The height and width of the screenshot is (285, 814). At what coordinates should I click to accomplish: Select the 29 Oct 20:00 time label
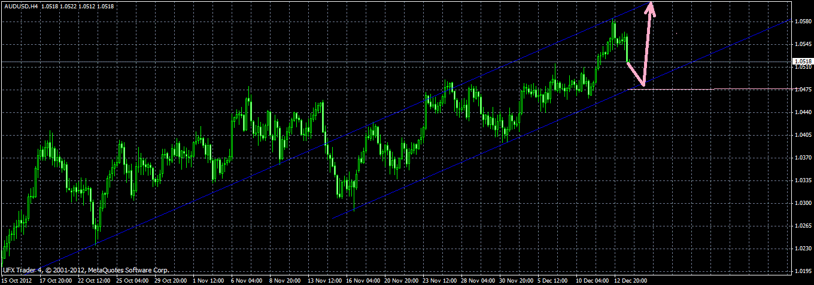pos(171,280)
